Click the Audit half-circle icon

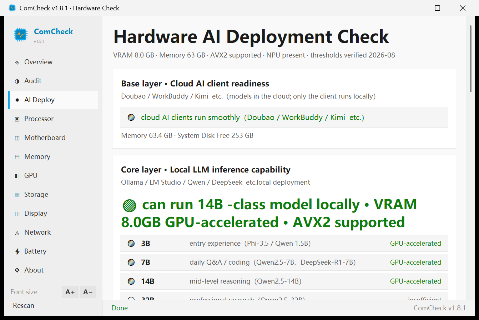pyautogui.click(x=17, y=81)
